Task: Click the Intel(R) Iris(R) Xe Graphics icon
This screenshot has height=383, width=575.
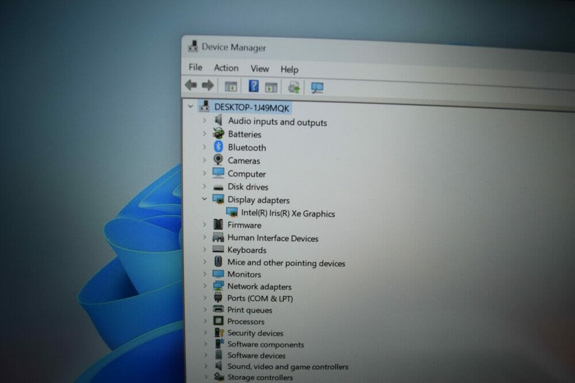Action: coord(232,212)
